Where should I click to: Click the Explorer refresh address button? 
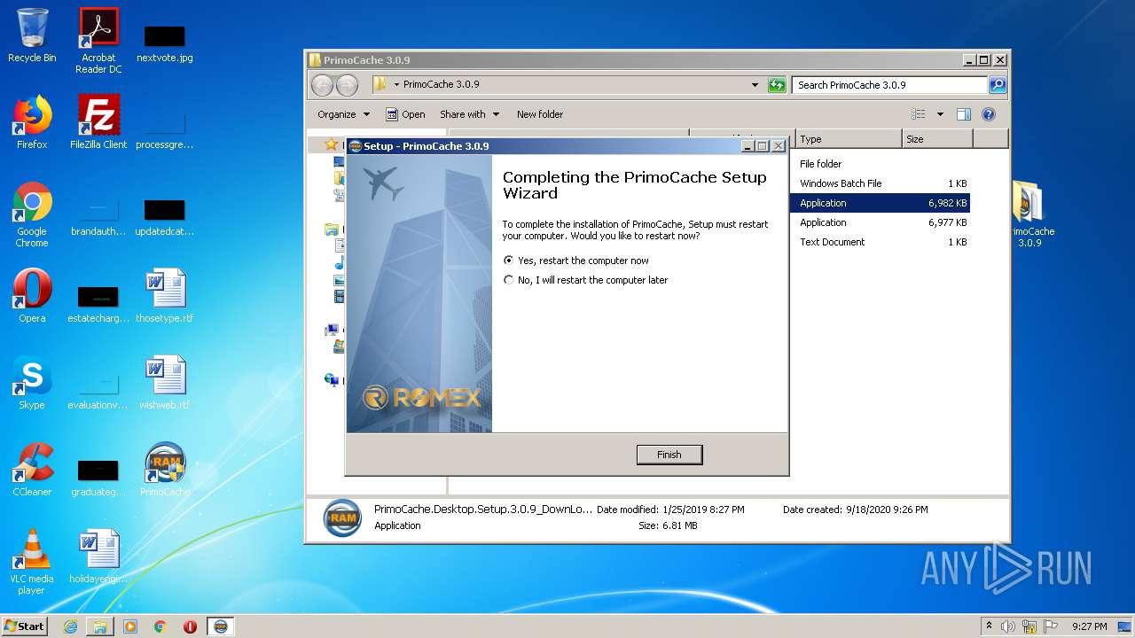pyautogui.click(x=777, y=85)
